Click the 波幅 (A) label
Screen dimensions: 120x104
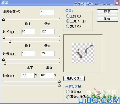[x=9, y=54]
